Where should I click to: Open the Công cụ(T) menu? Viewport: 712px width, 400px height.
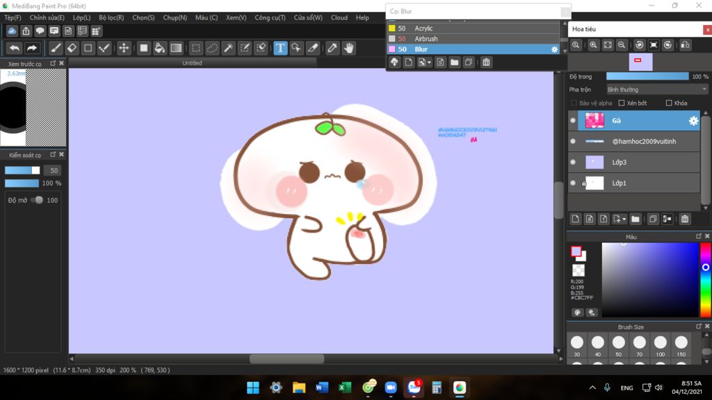tap(270, 17)
